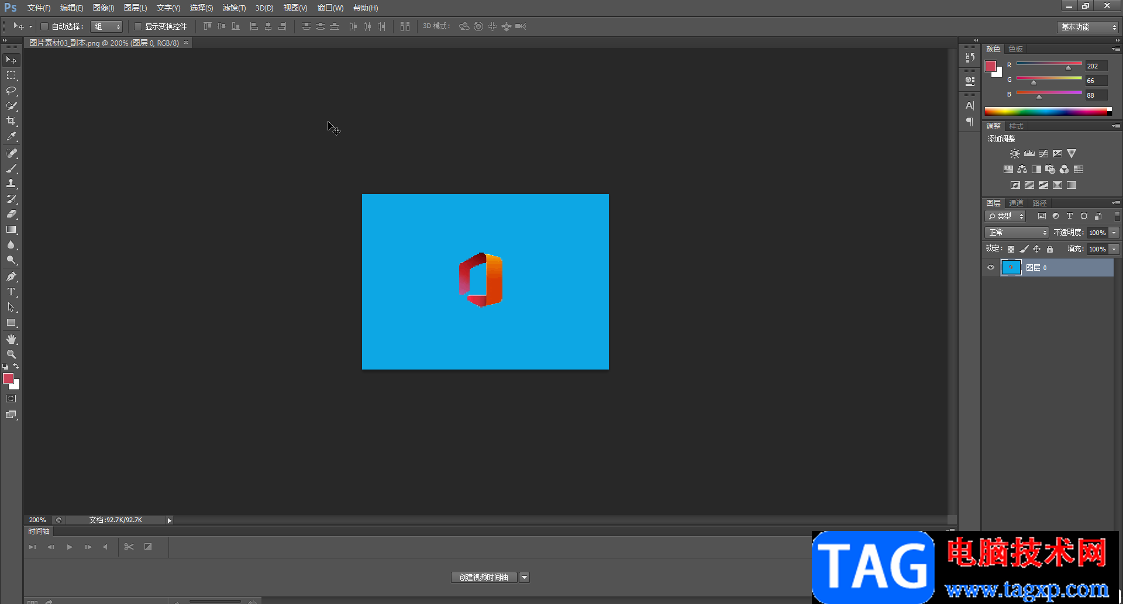The width and height of the screenshot is (1123, 604).
Task: Open the 基本功能 workspace dropdown
Action: click(1088, 27)
